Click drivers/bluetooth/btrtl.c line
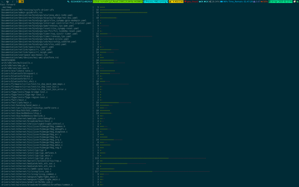299x187 pixels. coord(17,79)
